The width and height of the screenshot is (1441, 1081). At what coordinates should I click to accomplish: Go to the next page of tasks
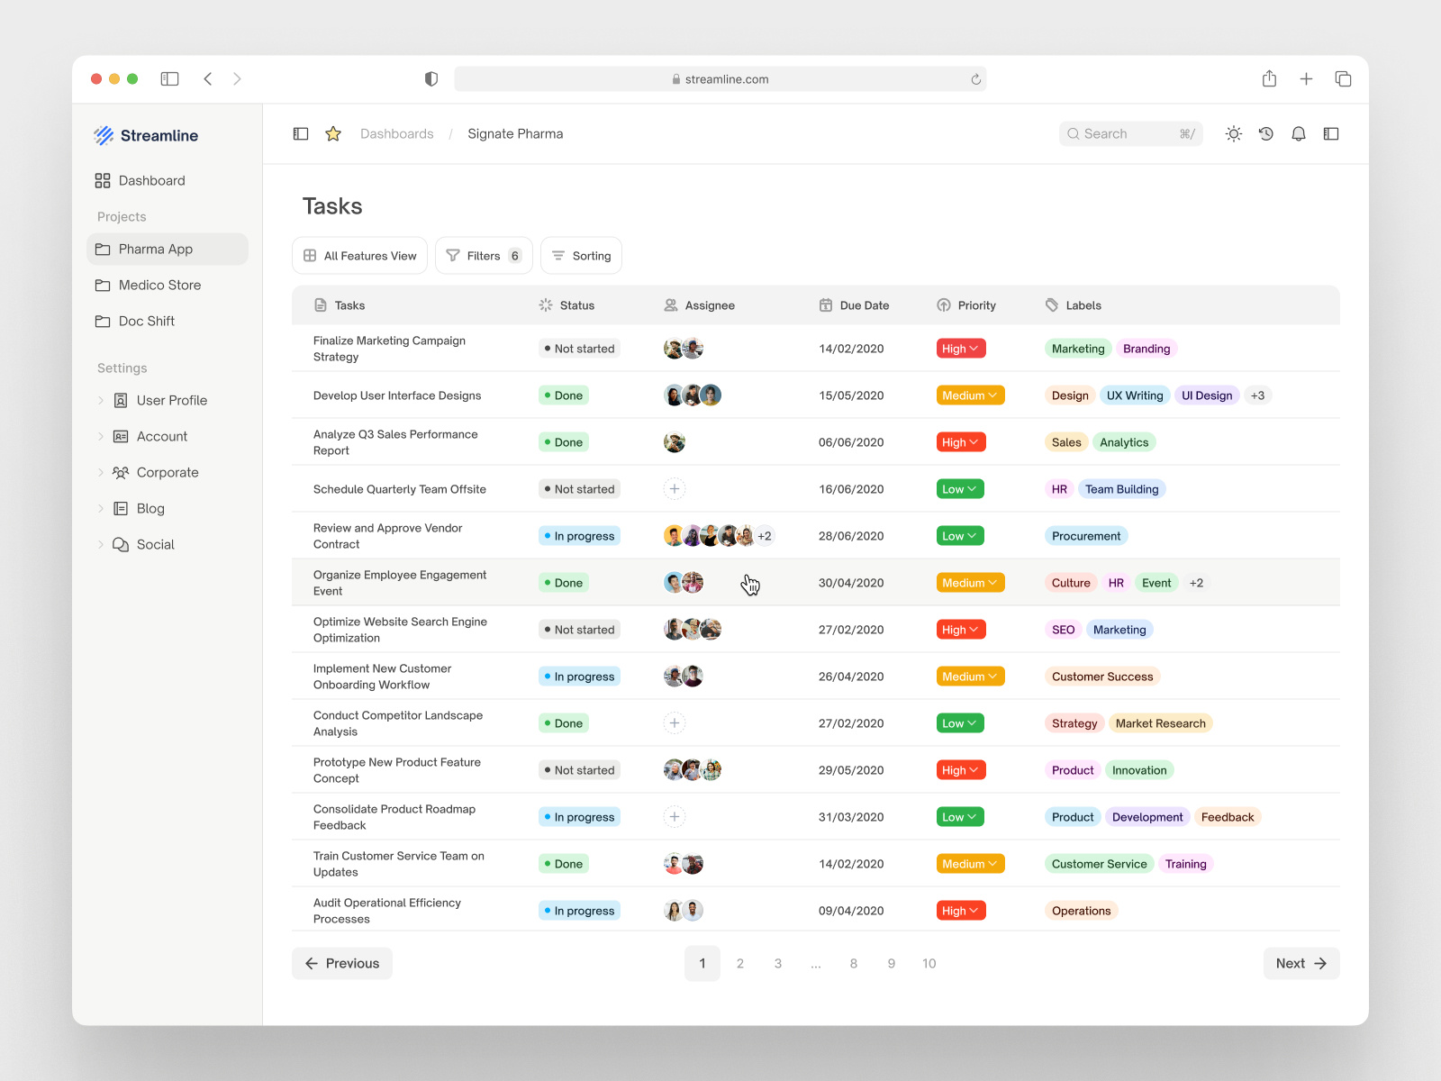pyautogui.click(x=1301, y=963)
